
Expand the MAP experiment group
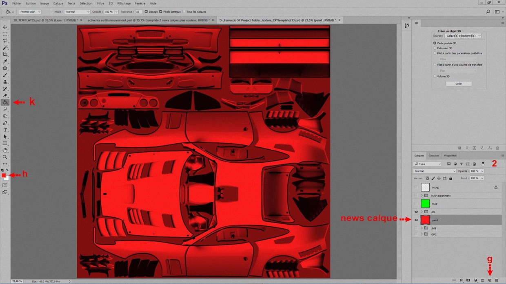tap(422, 196)
